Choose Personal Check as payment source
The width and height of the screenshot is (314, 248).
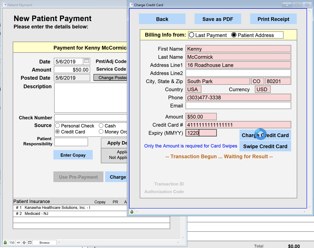(x=58, y=126)
